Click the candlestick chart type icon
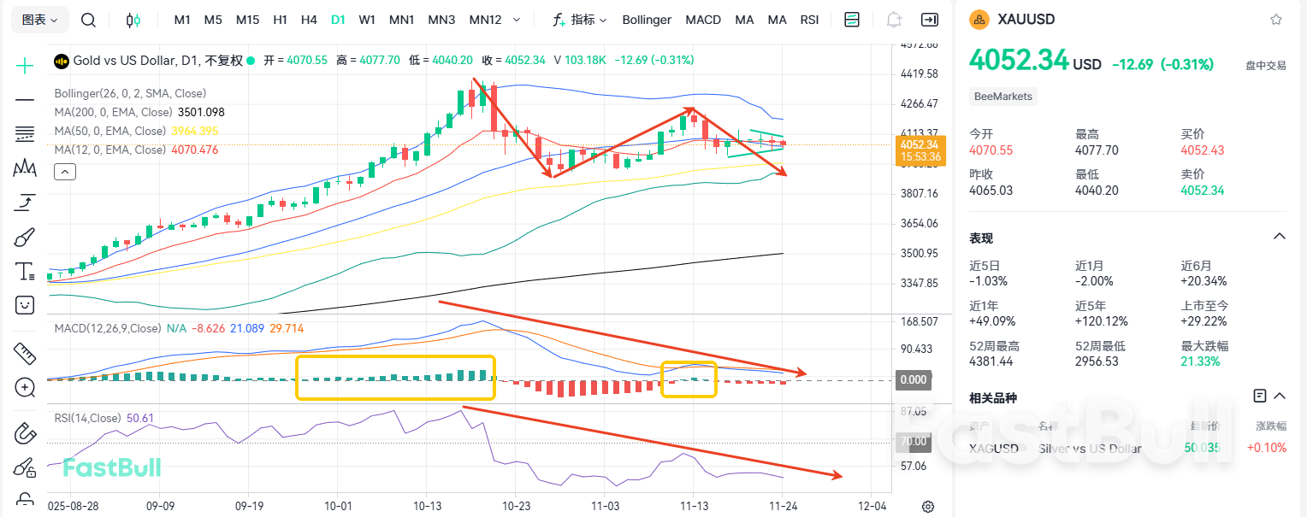 [x=133, y=20]
